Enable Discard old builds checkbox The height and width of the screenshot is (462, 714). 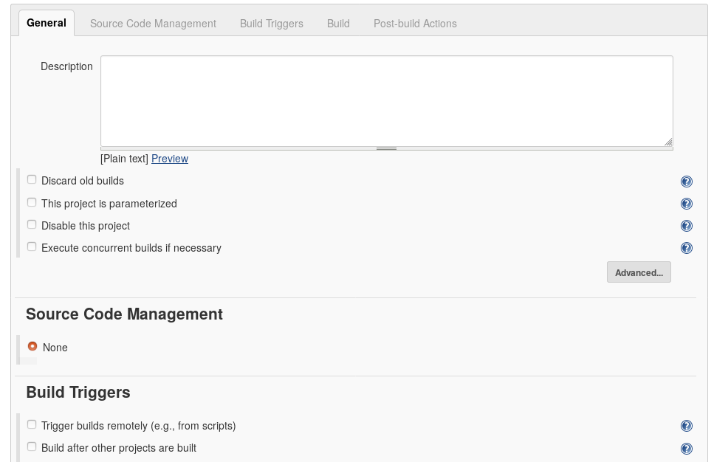coord(32,180)
